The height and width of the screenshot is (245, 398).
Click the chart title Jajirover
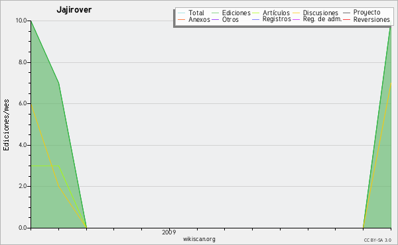pyautogui.click(x=74, y=10)
